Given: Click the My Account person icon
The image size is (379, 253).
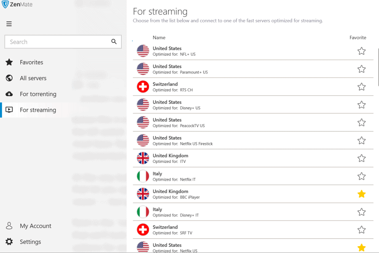Looking at the screenshot, I should pyautogui.click(x=9, y=226).
